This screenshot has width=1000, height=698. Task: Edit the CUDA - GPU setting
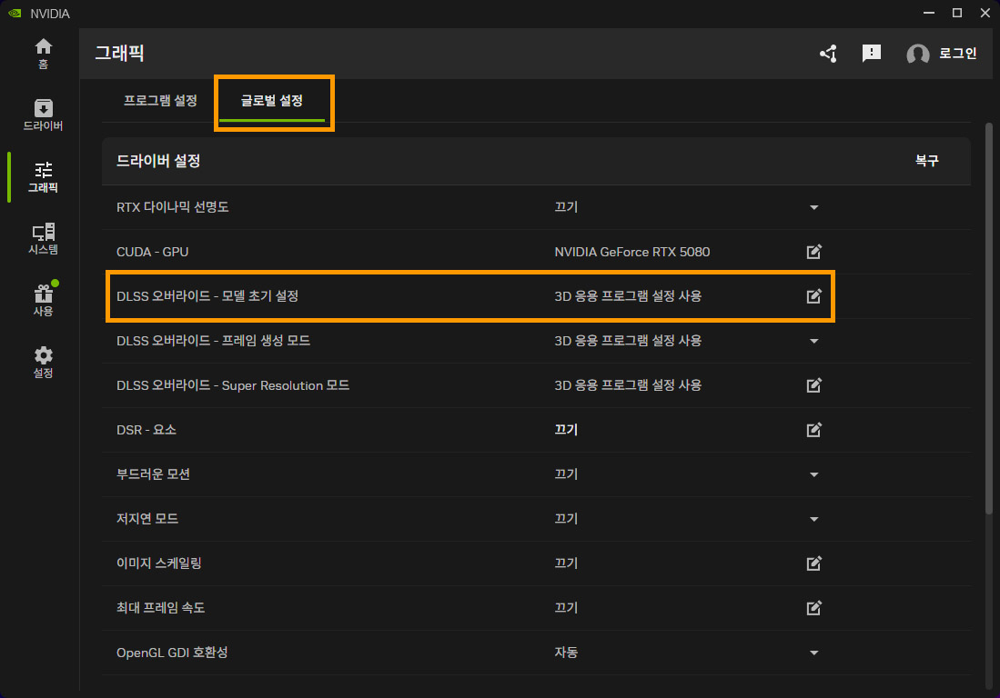click(813, 252)
